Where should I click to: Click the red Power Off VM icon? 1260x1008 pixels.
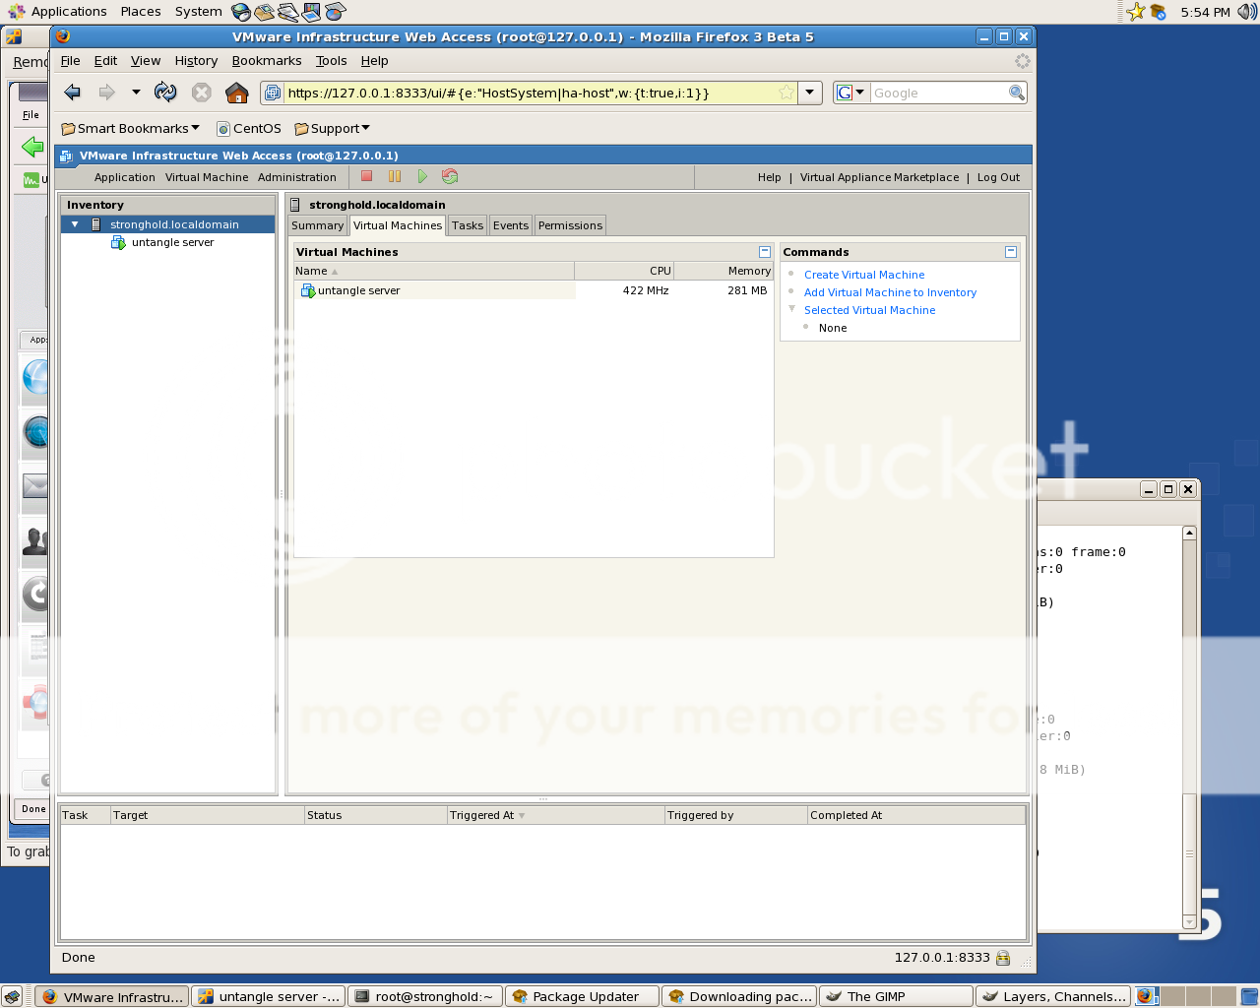[366, 176]
